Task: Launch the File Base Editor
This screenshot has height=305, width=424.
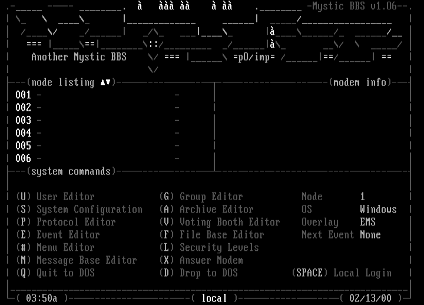Action: (211, 235)
